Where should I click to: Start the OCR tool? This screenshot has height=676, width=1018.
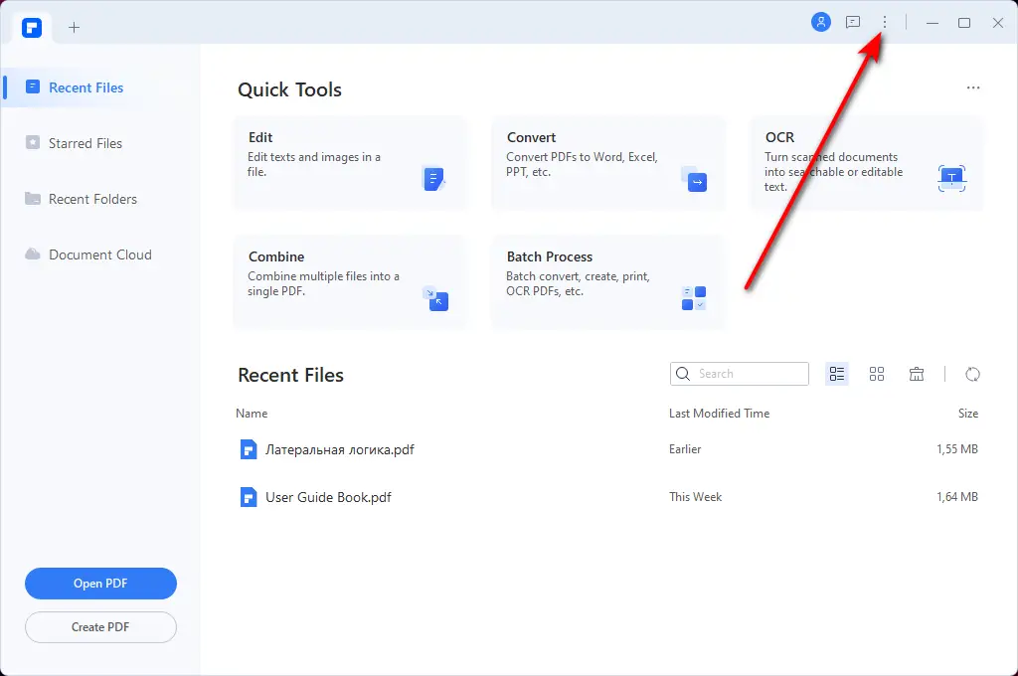pyautogui.click(x=866, y=163)
